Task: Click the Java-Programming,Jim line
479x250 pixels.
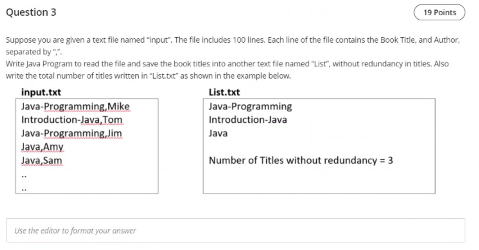Action: [72, 133]
